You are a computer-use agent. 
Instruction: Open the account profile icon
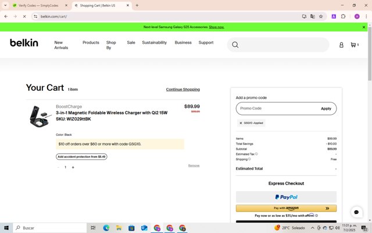click(341, 45)
